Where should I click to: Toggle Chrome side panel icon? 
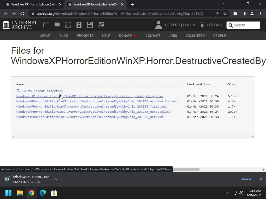coord(244,13)
